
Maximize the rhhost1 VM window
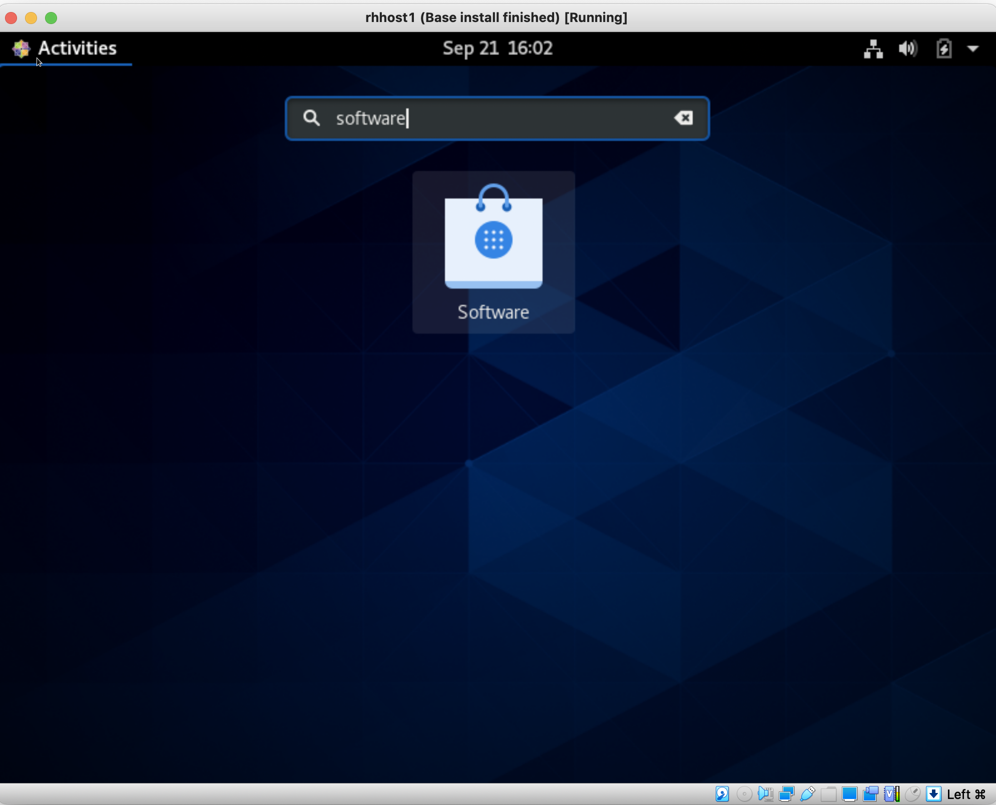tap(51, 18)
